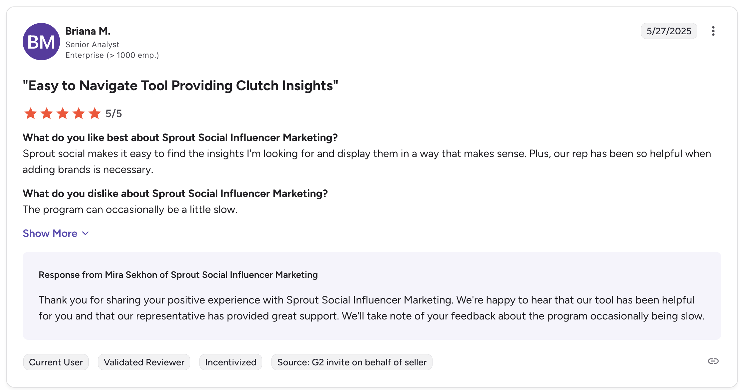The image size is (741, 390).
Task: Copy the review link via chain icon
Action: pos(713,361)
